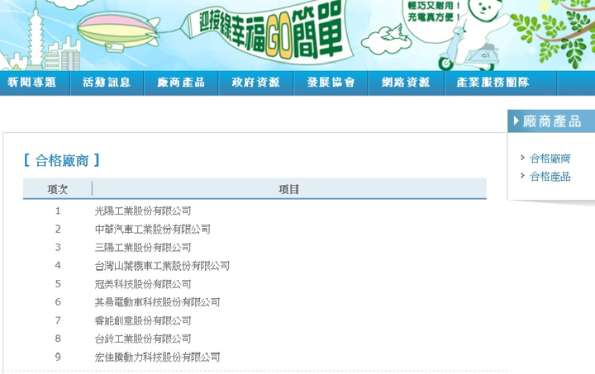Select 睿能創意股份有限公司 row text
Screen dimensions: 595x374
point(143,320)
